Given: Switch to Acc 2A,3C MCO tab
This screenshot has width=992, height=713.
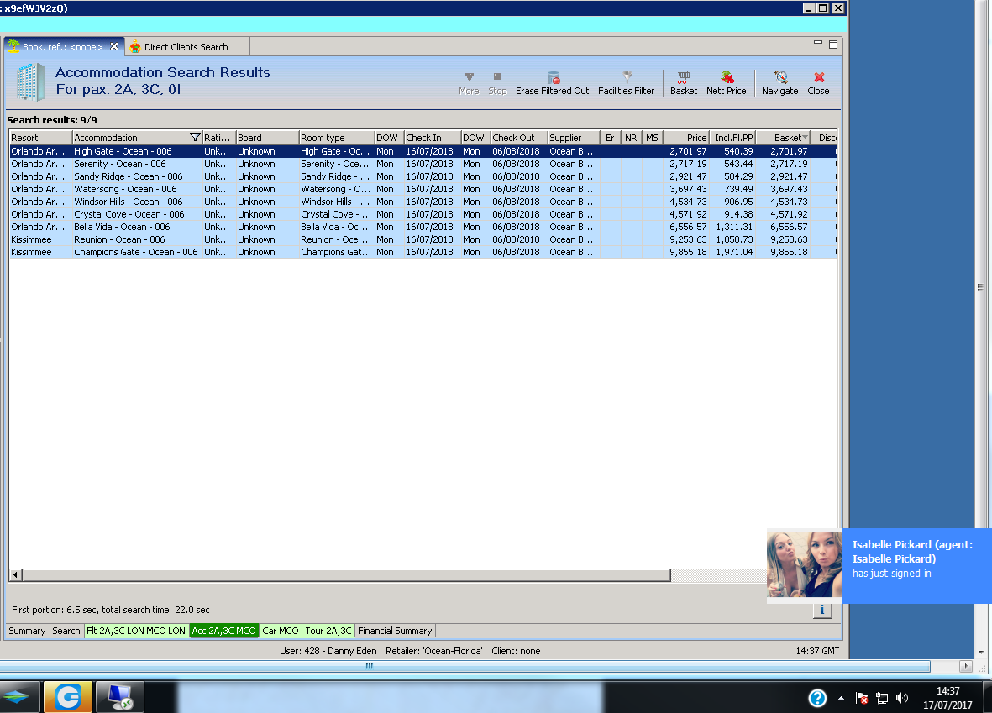Looking at the screenshot, I should pos(224,631).
